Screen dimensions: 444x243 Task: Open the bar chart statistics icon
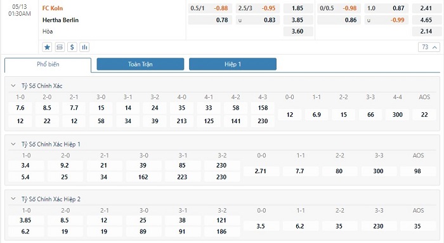[x=84, y=47]
